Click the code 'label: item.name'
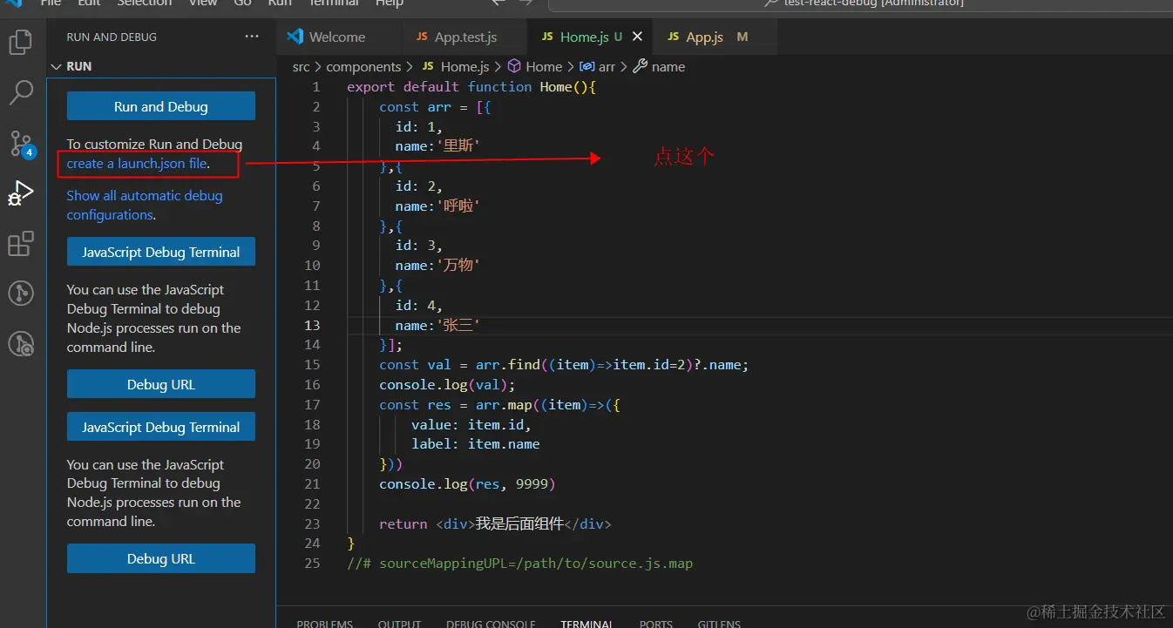Image resolution: width=1173 pixels, height=628 pixels. pyautogui.click(x=476, y=444)
